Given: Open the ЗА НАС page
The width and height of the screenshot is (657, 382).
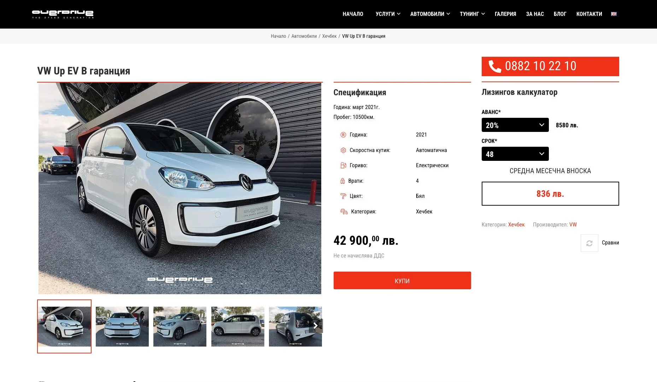Looking at the screenshot, I should pos(535,14).
